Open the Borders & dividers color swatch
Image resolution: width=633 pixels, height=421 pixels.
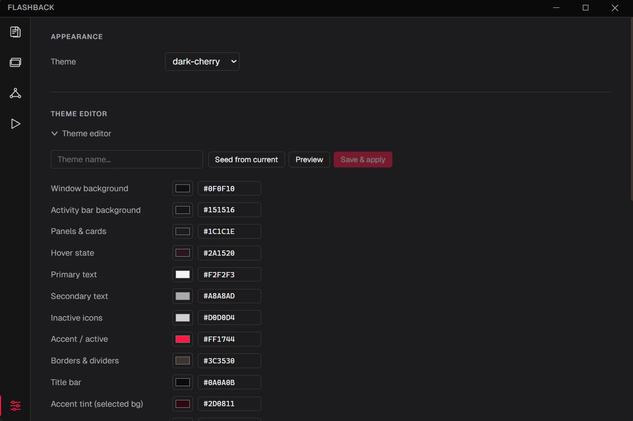[182, 361]
